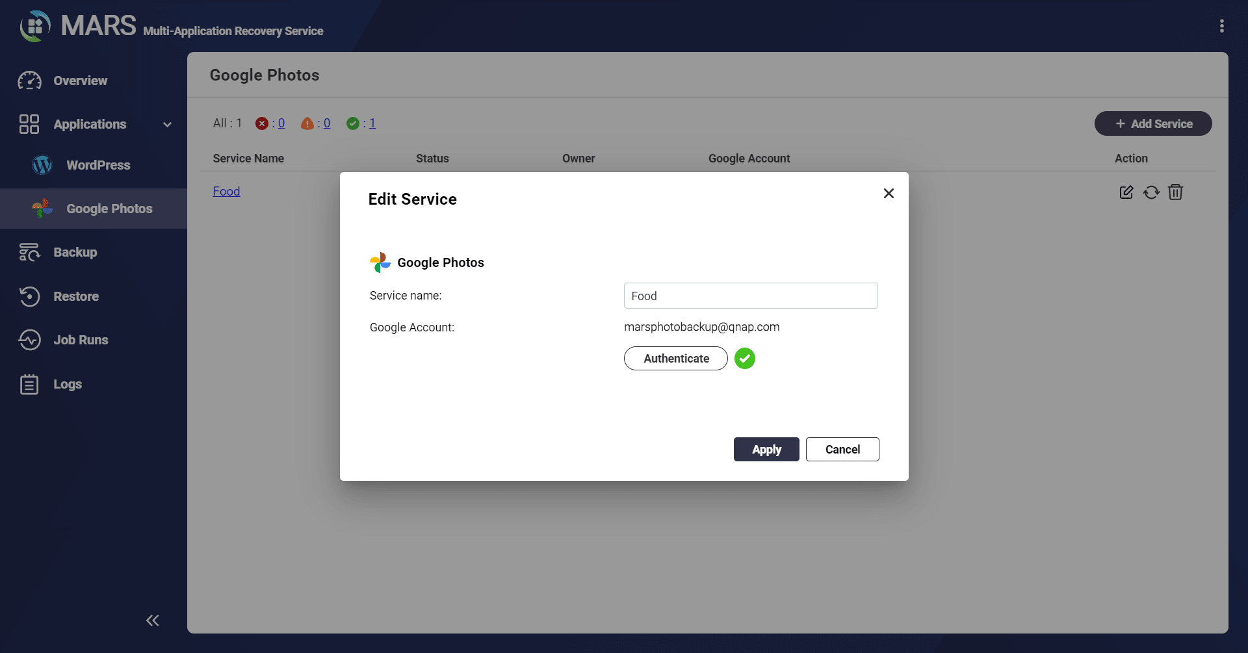
Task: Cancel the Edit Service dialog
Action: pyautogui.click(x=842, y=450)
